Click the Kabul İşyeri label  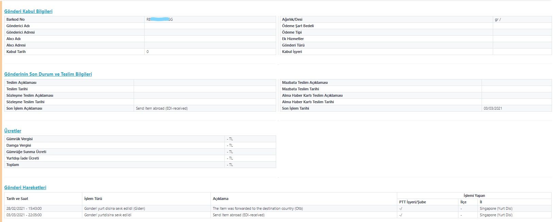292,52
